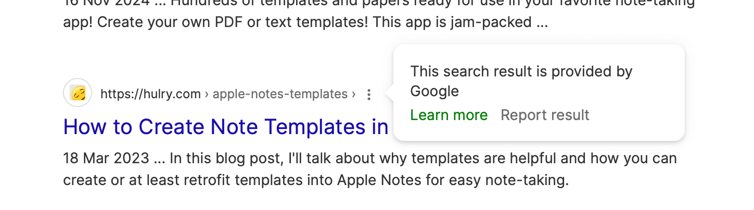Open the "How to Create Note Templates" result
This screenshot has width=754, height=210.
(x=226, y=127)
